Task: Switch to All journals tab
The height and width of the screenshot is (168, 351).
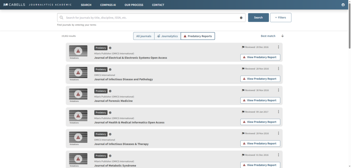Action: pyautogui.click(x=144, y=36)
